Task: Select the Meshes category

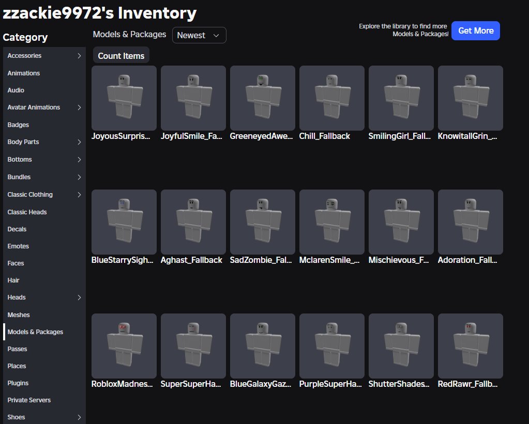Action: click(44, 315)
